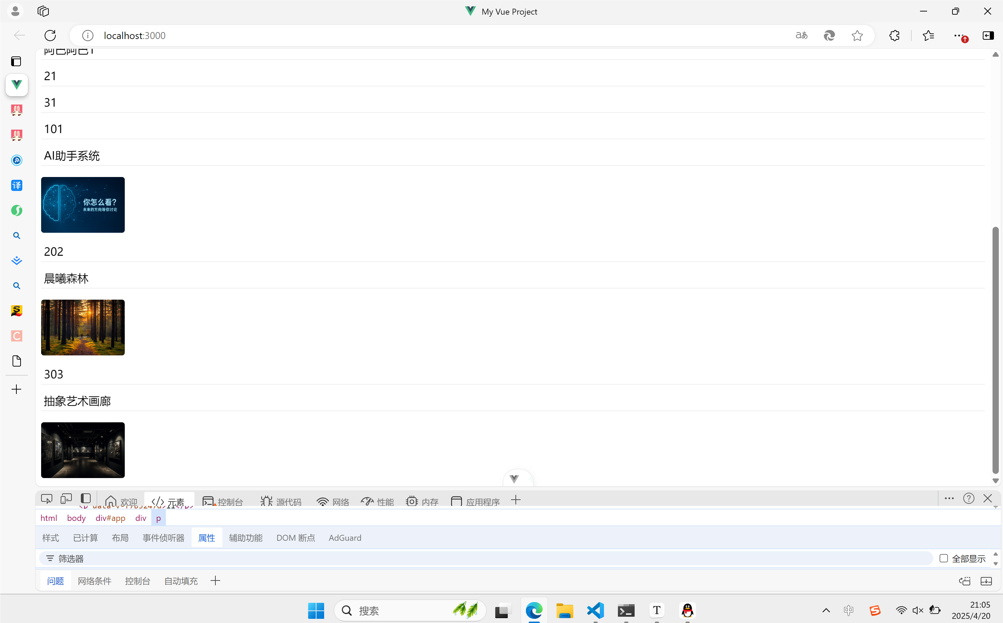Expand more DevTools tools plus button
Screen dimensions: 1003x623
515,500
